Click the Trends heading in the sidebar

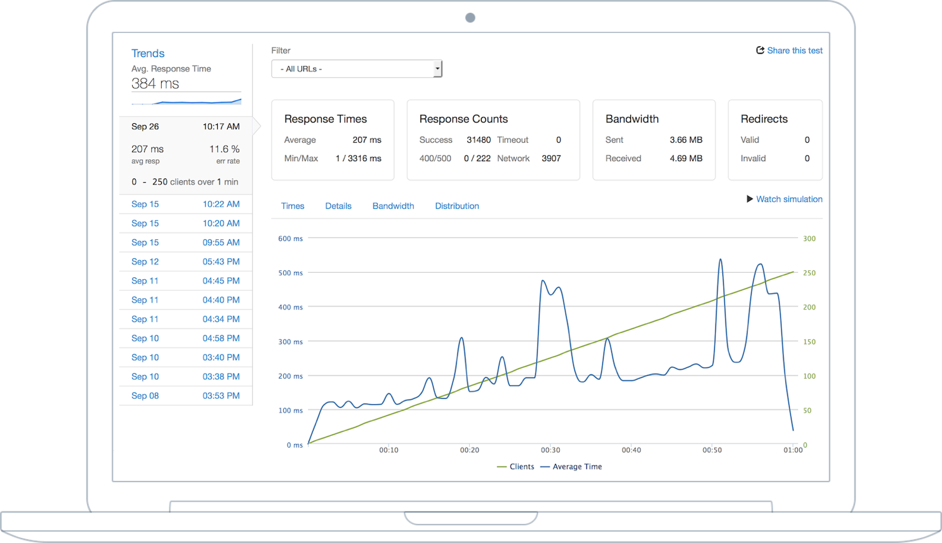point(147,53)
